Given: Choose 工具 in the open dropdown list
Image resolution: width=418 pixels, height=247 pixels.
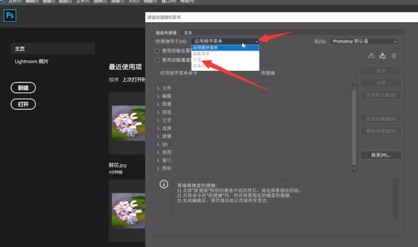Looking at the screenshot, I should point(225,59).
